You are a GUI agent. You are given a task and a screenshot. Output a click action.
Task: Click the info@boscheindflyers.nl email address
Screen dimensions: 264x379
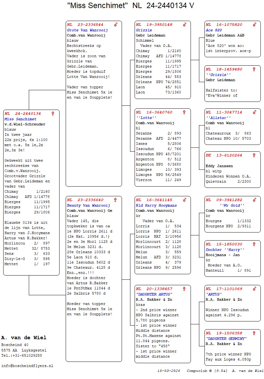(x=27, y=366)
